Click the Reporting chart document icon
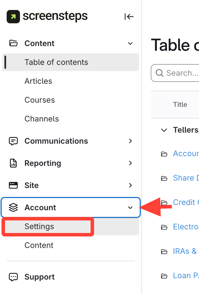Screen dimensions: 199x294 pos(13,163)
